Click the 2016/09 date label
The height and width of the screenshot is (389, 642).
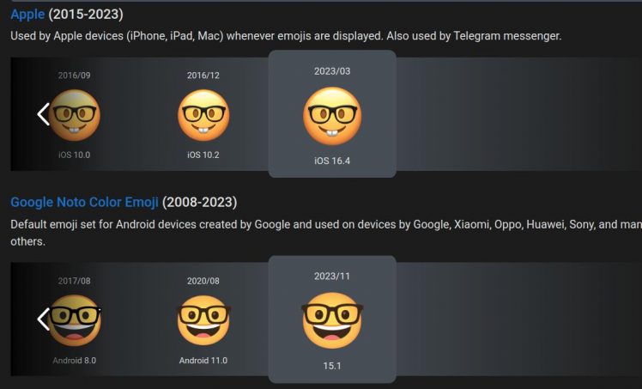pos(74,76)
